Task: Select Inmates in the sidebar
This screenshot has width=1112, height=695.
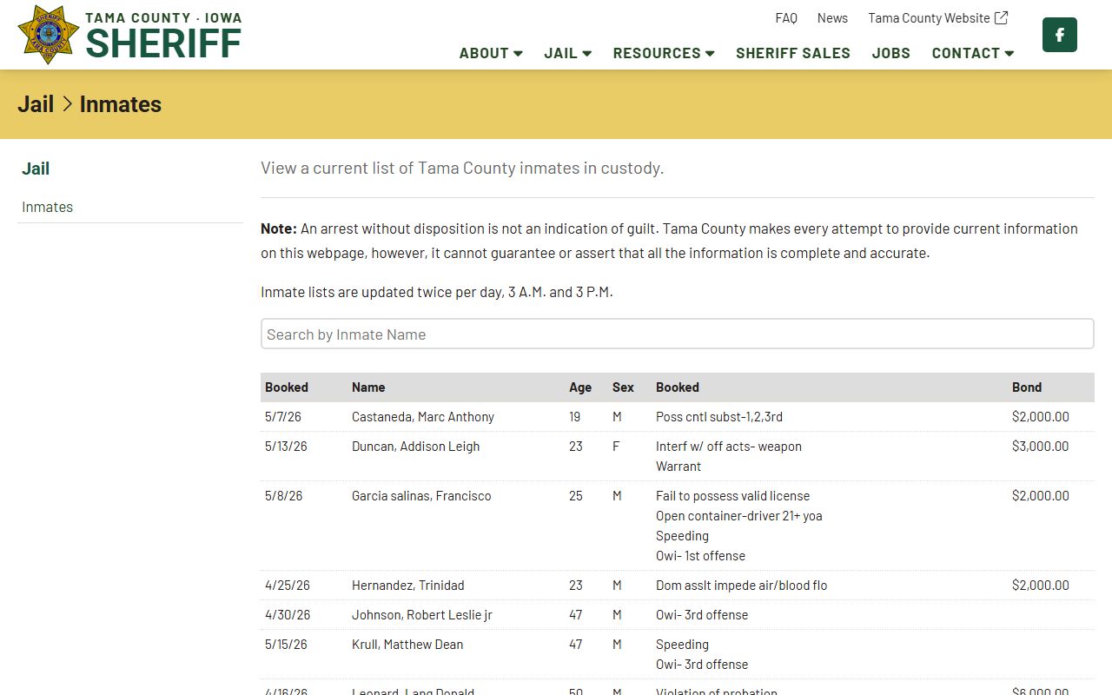Action: (x=48, y=207)
